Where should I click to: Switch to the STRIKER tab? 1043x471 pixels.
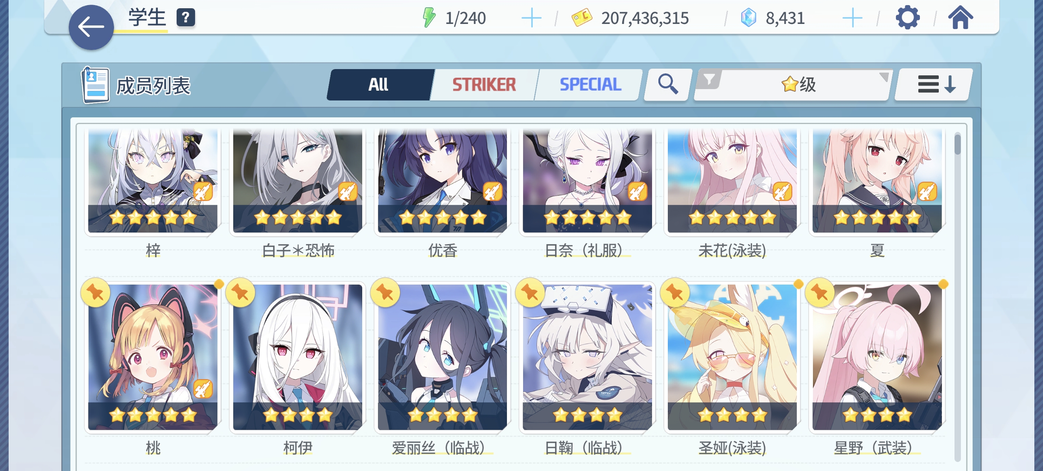point(484,84)
